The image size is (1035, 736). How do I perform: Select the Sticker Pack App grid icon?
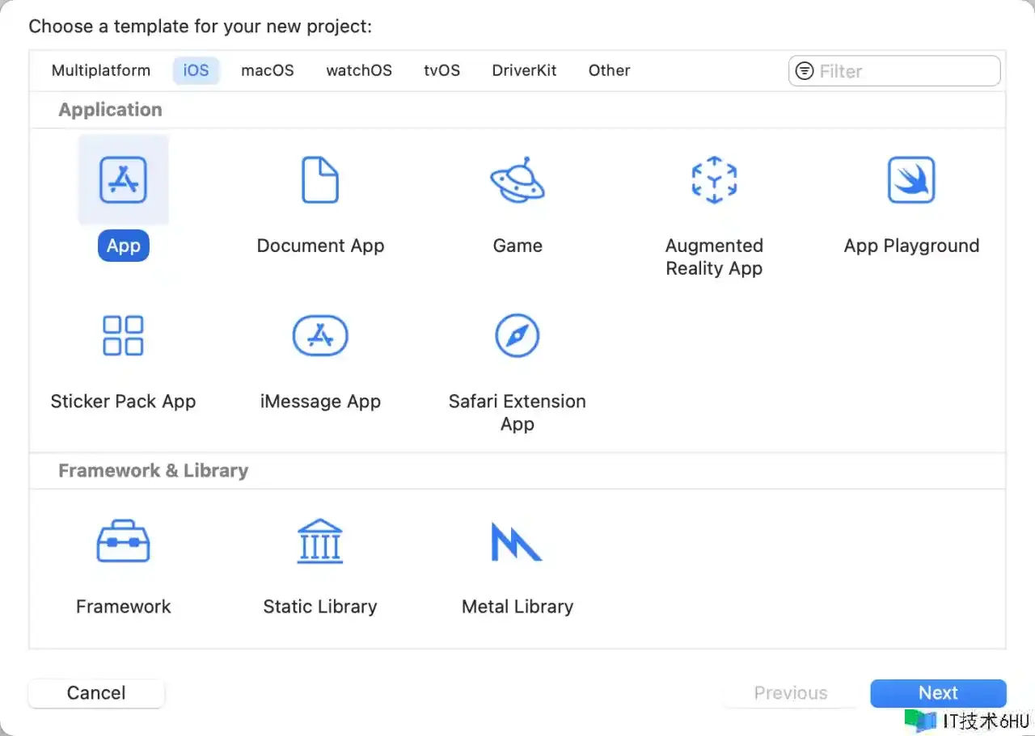(123, 335)
